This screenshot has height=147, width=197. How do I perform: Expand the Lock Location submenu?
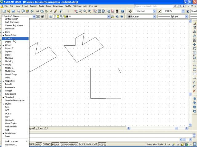(15, 141)
